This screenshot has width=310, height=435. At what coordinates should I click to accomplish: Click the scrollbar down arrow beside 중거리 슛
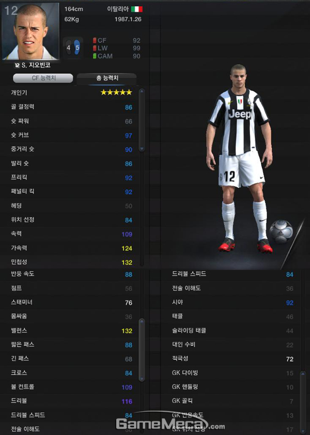[x=142, y=149]
